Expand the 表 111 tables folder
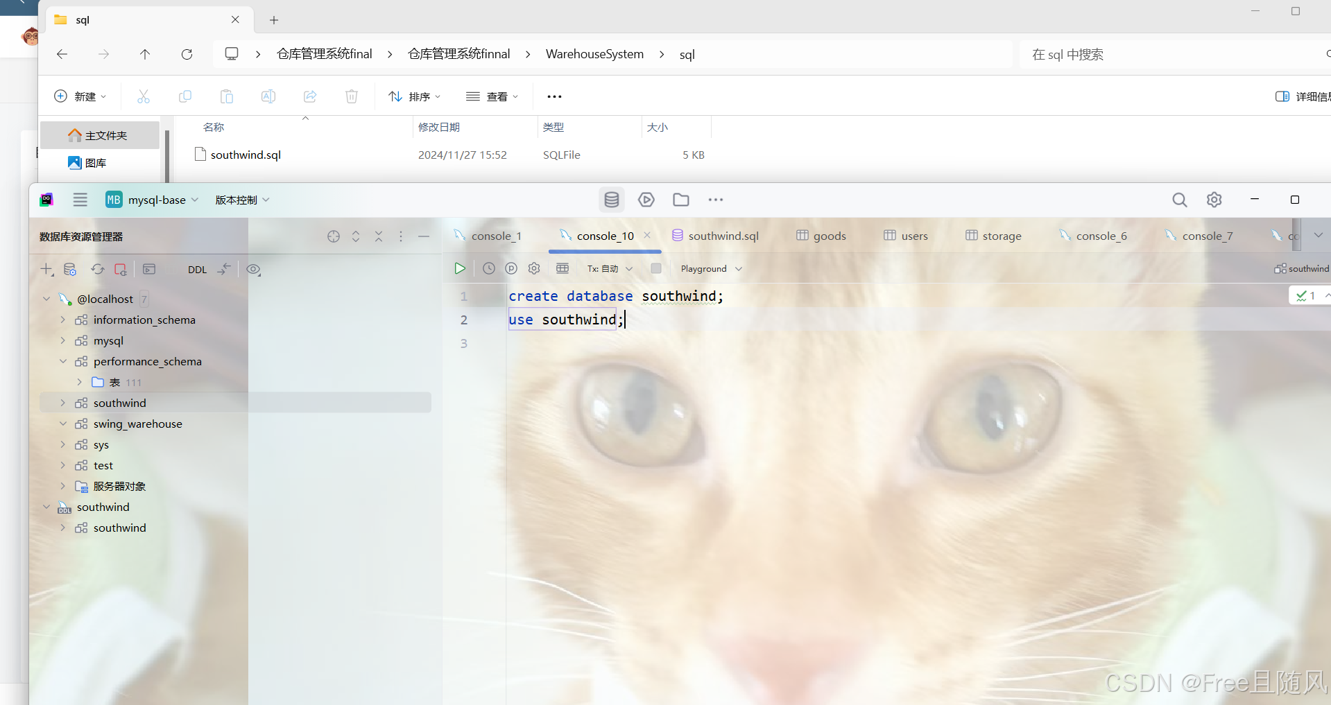Image resolution: width=1331 pixels, height=705 pixels. coord(79,382)
